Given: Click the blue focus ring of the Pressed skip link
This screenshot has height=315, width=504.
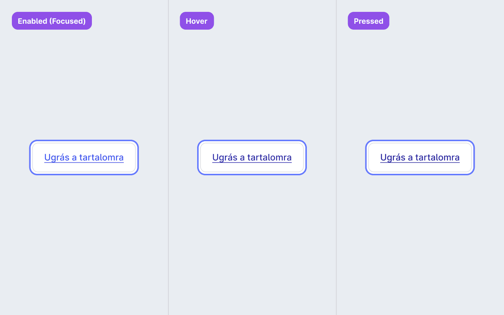Looking at the screenshot, I should 420,141.
